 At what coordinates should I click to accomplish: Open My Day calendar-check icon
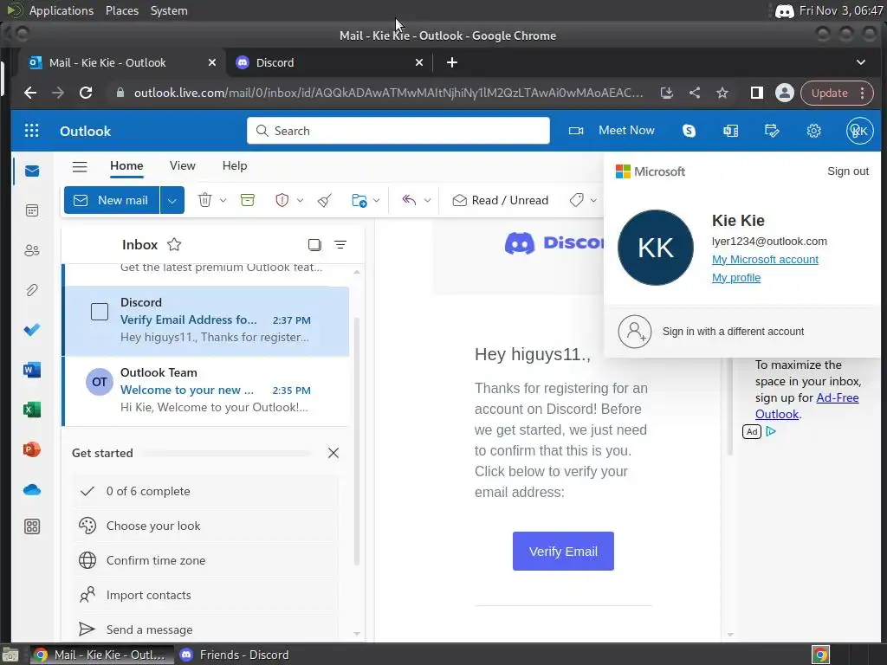point(772,131)
